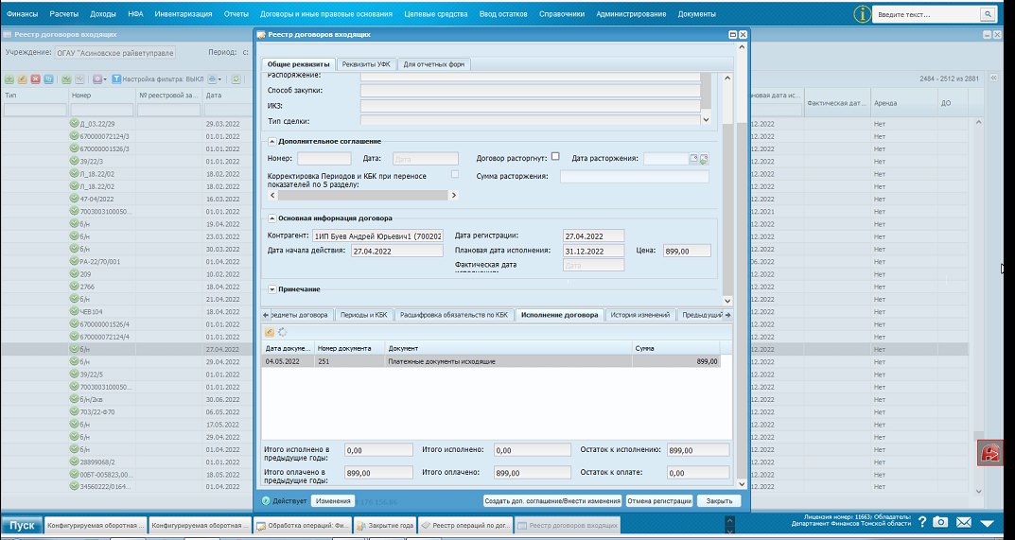Switch to Реквизиты УФК tab

coord(365,64)
